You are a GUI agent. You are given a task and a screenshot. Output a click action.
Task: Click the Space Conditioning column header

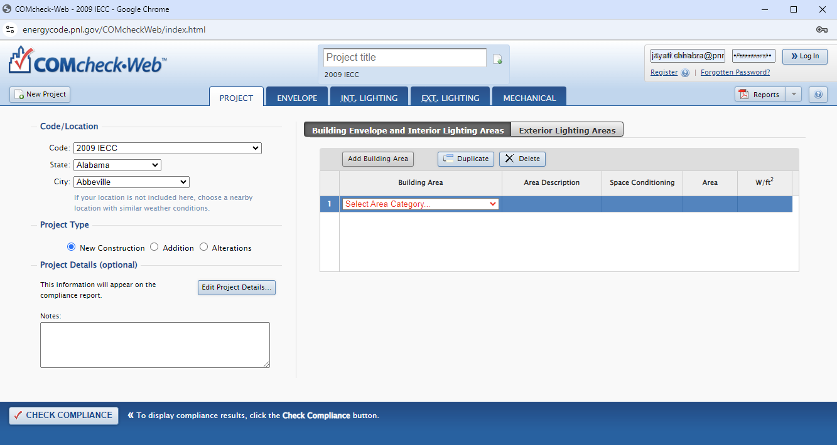pos(642,182)
